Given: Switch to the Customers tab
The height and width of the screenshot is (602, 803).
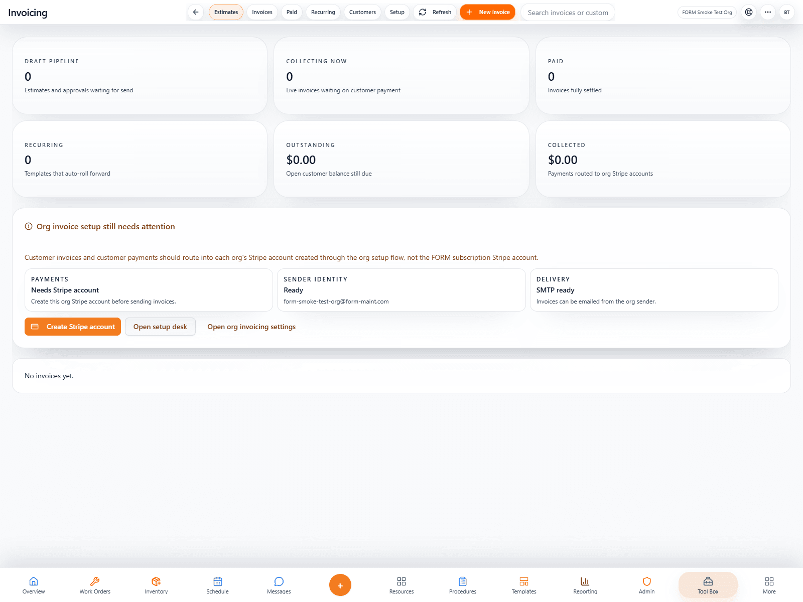Looking at the screenshot, I should pos(362,12).
